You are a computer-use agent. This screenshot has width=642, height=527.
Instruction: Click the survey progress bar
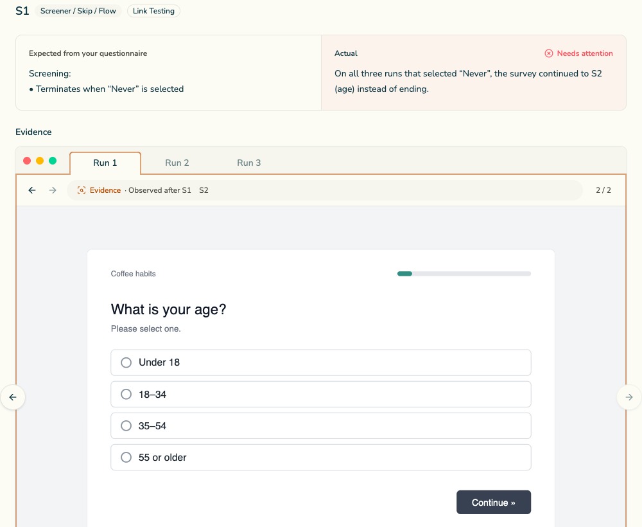click(x=464, y=274)
